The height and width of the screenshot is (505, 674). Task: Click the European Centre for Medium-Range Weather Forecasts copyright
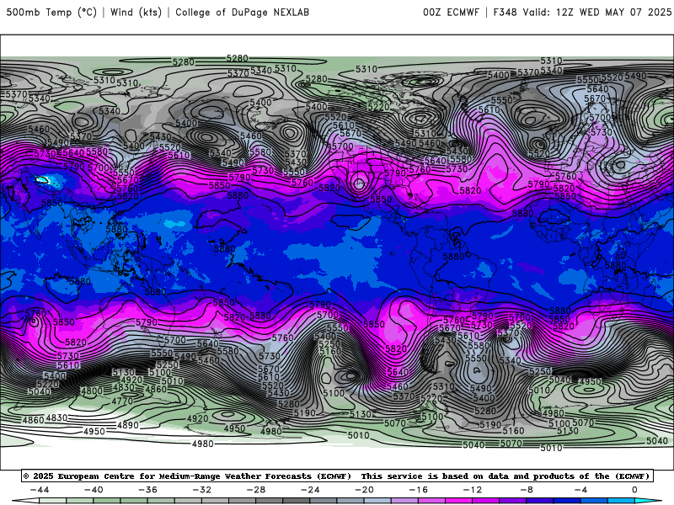pyautogui.click(x=187, y=476)
